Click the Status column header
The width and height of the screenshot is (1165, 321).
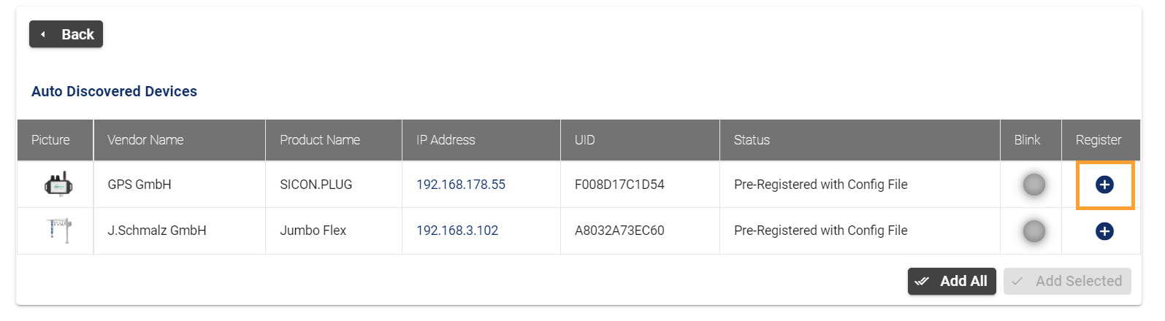(x=752, y=140)
